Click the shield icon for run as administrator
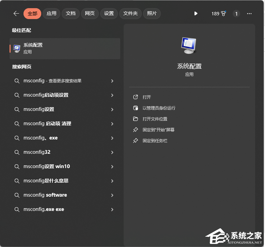This screenshot has width=265, height=247. 136,108
